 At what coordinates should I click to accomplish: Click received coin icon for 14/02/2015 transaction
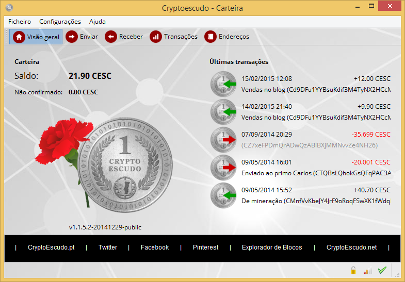tap(223, 112)
